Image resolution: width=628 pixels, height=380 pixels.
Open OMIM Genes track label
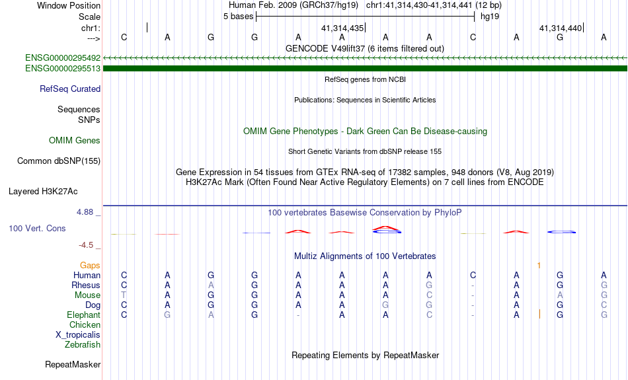click(75, 141)
